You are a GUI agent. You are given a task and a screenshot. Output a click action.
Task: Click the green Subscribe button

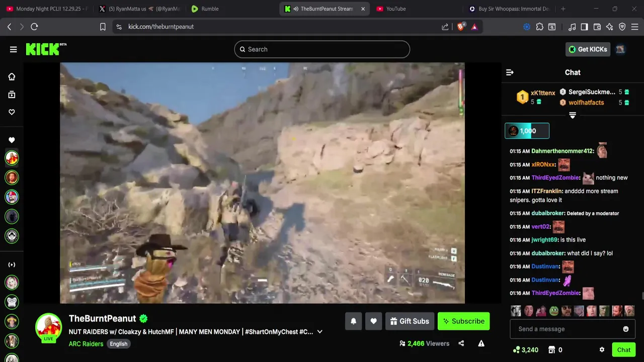(x=463, y=321)
